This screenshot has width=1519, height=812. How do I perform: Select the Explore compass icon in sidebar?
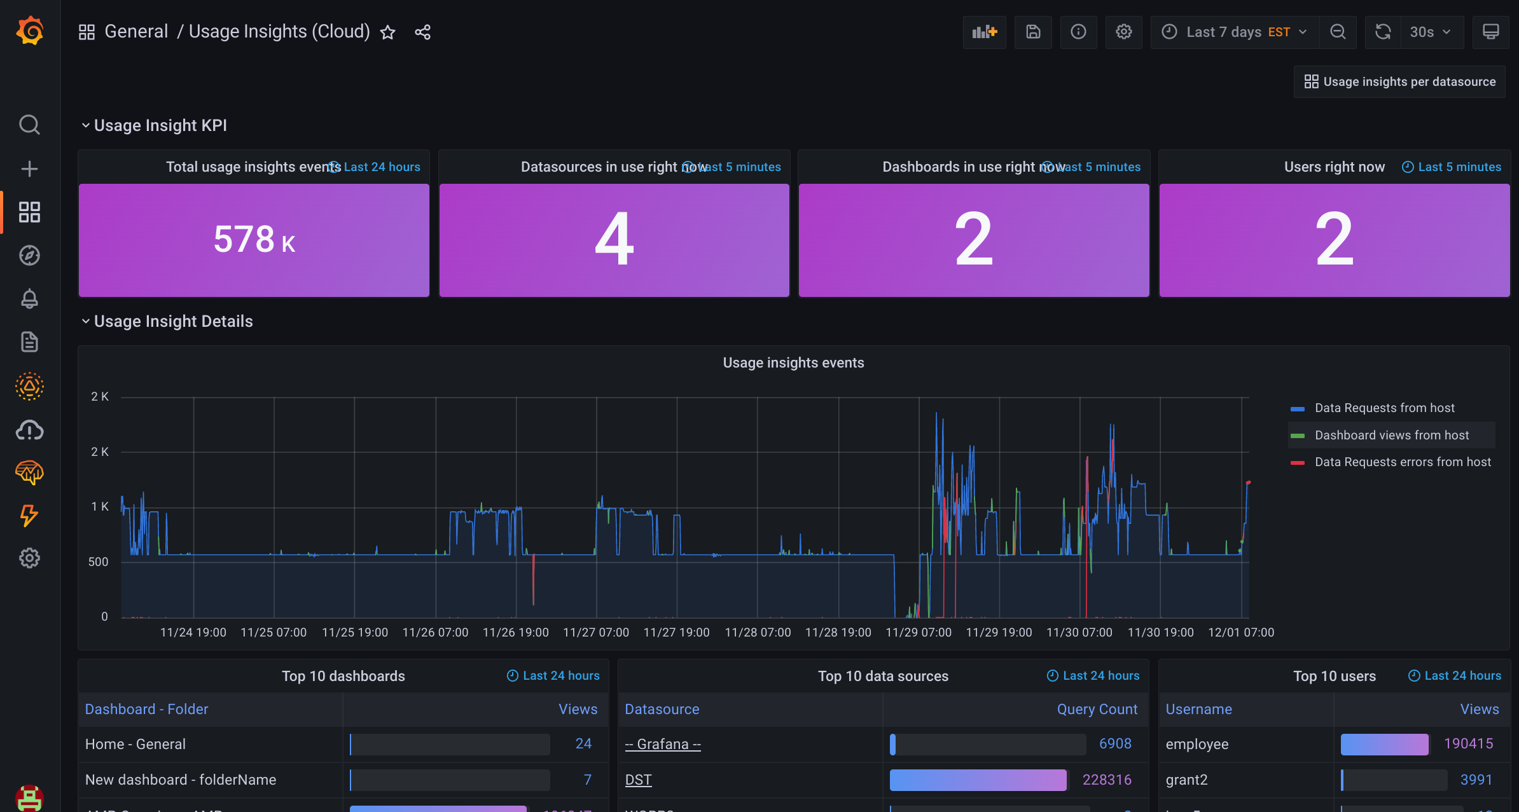coord(29,255)
